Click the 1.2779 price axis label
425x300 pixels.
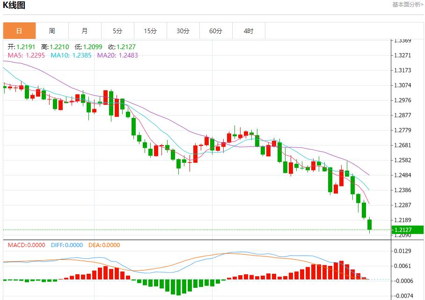[403, 130]
